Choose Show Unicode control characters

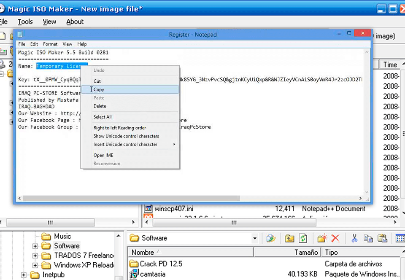[x=130, y=136]
